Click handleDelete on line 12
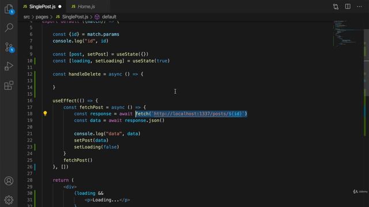Image resolution: width=369 pixels, height=207 pixels. point(85,74)
